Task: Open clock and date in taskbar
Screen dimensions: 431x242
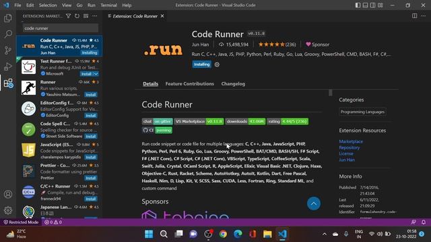Action: [406, 234]
